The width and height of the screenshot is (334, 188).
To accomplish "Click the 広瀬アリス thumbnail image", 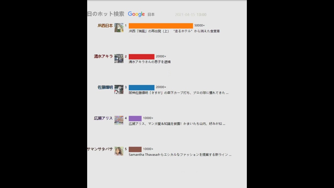I will [119, 120].
